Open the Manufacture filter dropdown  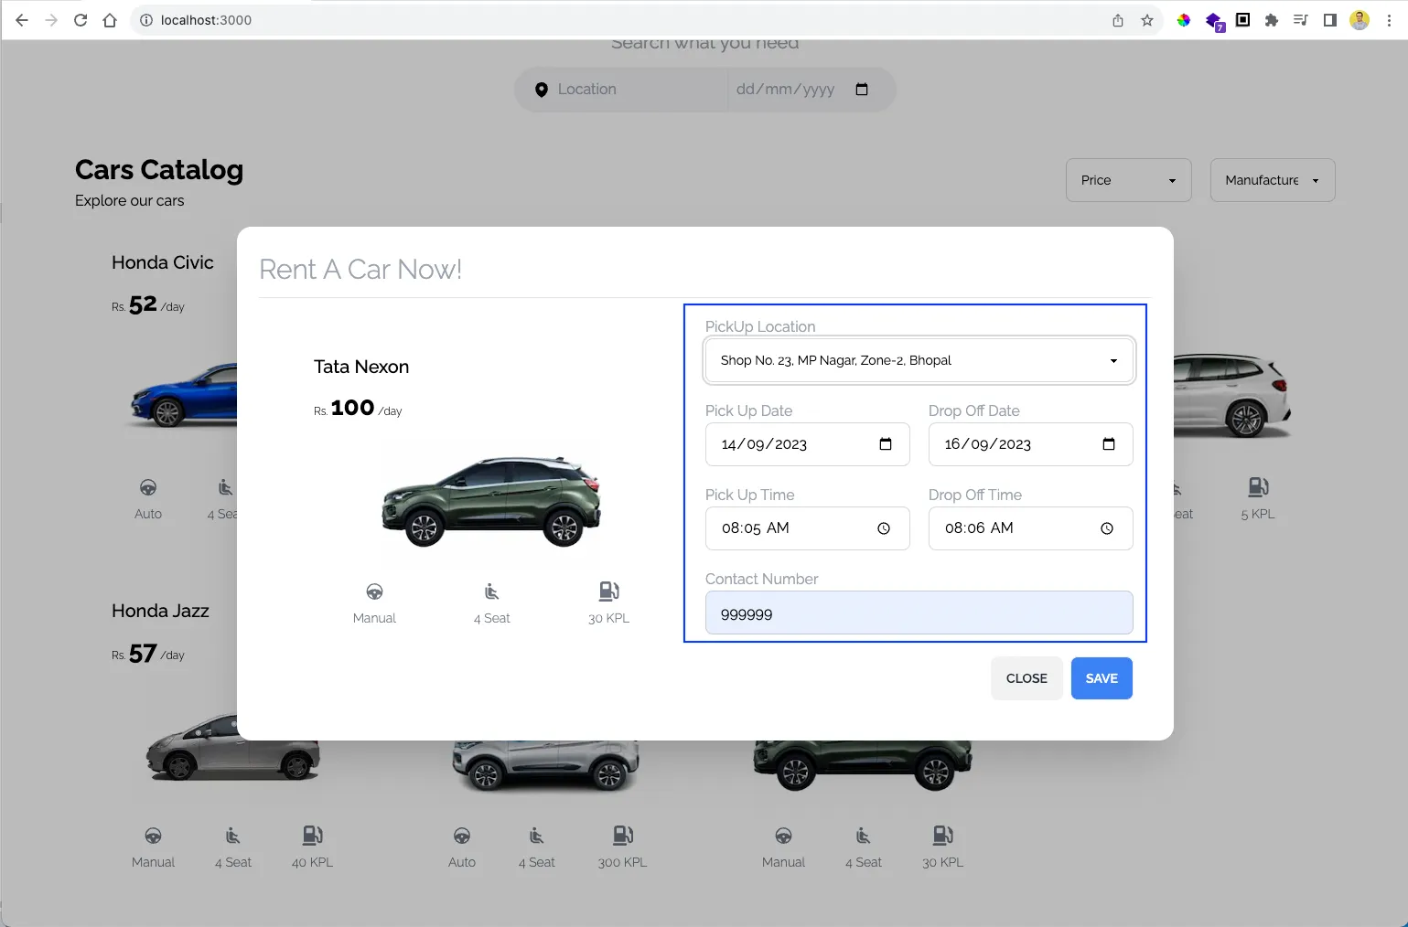tap(1273, 180)
